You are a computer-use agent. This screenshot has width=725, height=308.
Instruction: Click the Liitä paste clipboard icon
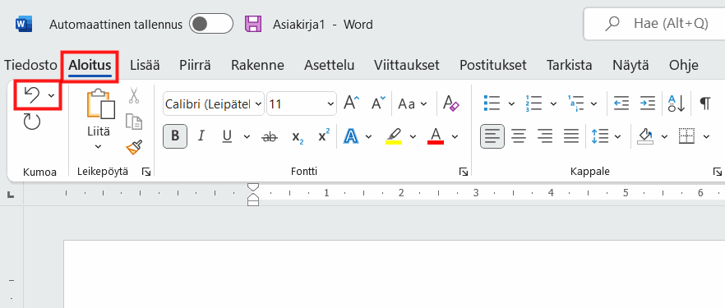tap(100, 104)
